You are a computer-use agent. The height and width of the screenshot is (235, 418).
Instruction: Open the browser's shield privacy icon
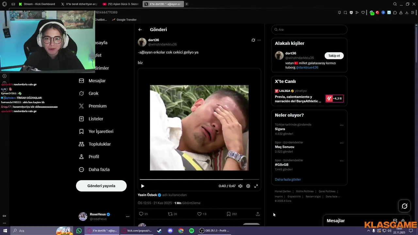tap(351, 12)
